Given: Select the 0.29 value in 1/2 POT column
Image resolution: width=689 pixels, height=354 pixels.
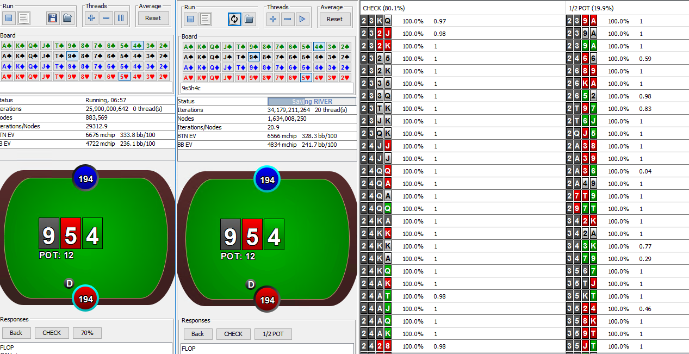Looking at the screenshot, I should tap(645, 259).
